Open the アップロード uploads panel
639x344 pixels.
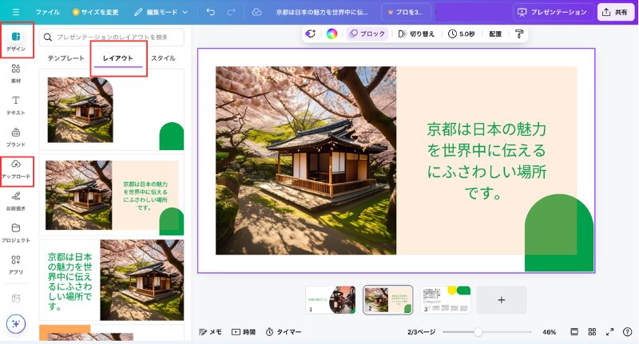click(16, 169)
